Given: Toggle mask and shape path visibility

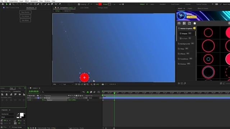Looking at the screenshot, I should point(82,85).
